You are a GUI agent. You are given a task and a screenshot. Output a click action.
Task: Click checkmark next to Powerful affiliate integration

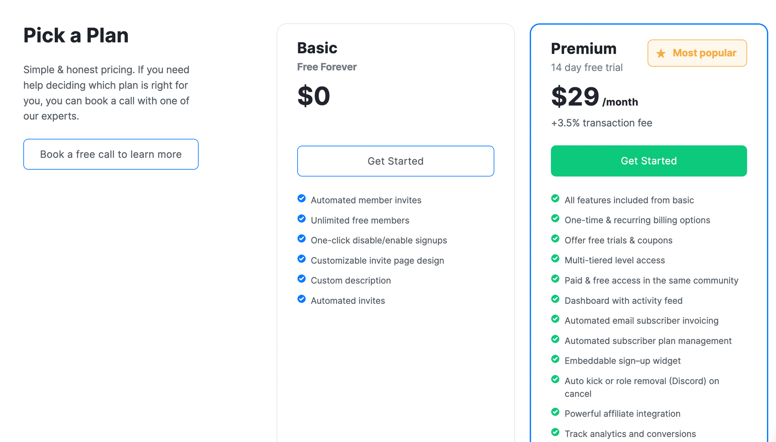(x=555, y=412)
